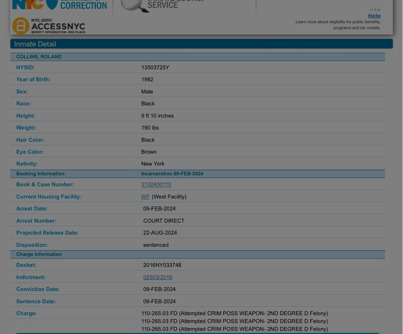This screenshot has width=403, height=334.
Task: Select height value 5 ft 10 inches
Action: tap(157, 116)
